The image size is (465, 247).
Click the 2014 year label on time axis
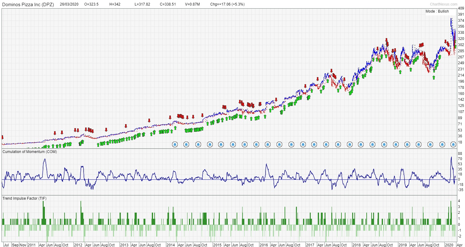click(x=171, y=245)
